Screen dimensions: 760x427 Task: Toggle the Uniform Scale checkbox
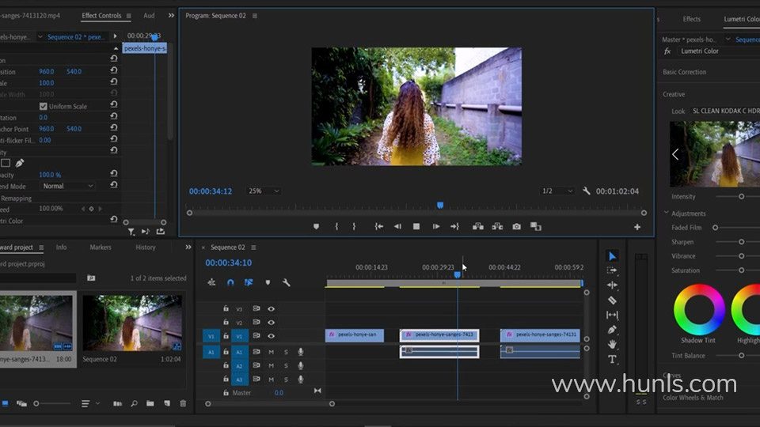(43, 106)
